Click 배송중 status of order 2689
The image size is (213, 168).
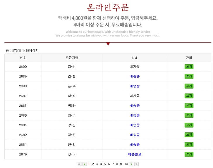[x=135, y=76]
